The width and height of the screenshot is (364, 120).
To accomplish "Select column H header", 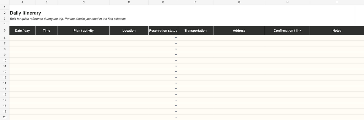I will (x=288, y=2).
